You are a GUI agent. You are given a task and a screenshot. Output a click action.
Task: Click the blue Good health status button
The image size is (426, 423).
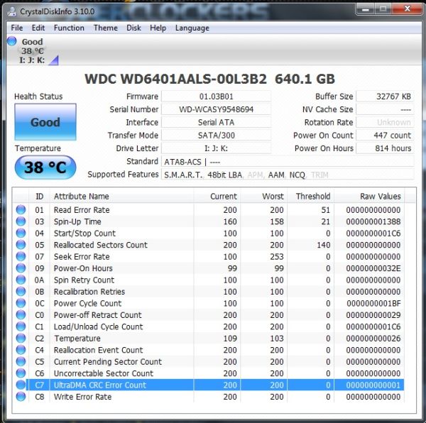[x=45, y=122]
